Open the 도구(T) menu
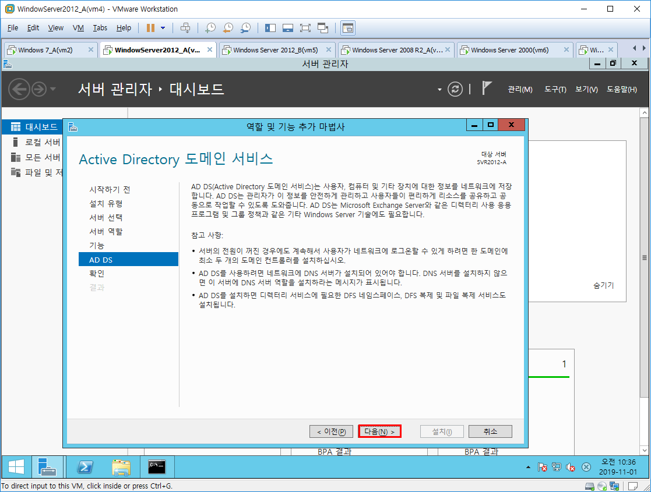This screenshot has width=651, height=492. click(555, 89)
